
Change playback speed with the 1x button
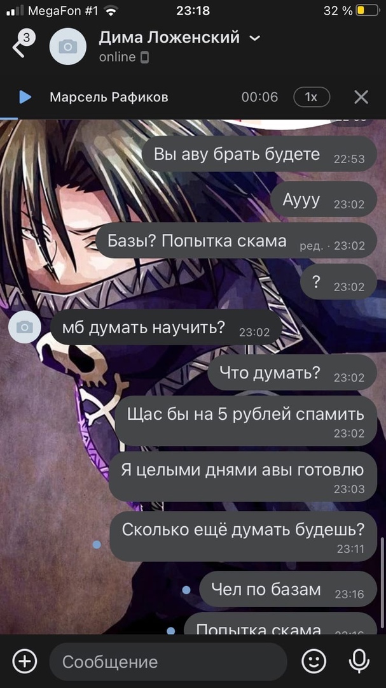(311, 97)
